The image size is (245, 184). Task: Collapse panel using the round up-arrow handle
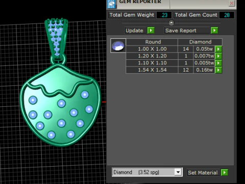(x=171, y=22)
